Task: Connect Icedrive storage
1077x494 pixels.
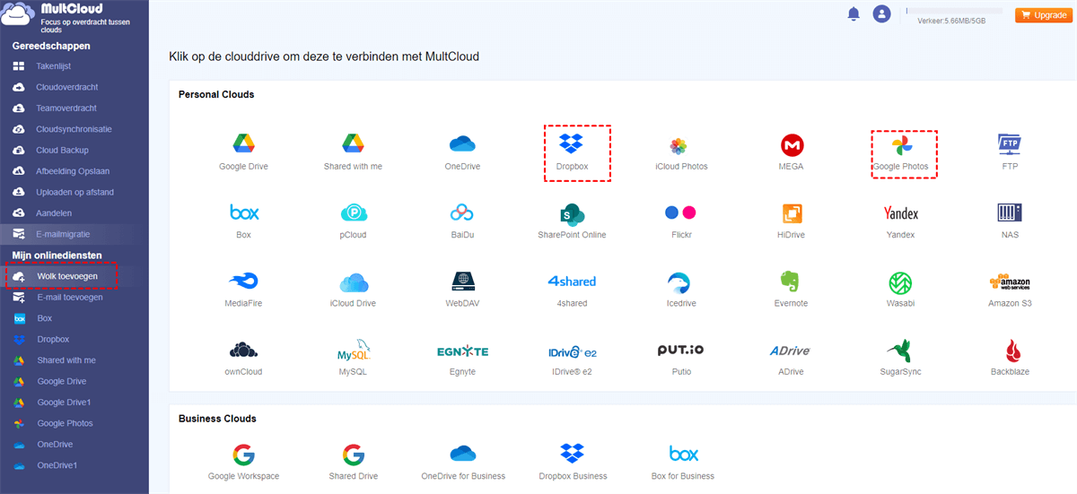Action: (x=680, y=282)
